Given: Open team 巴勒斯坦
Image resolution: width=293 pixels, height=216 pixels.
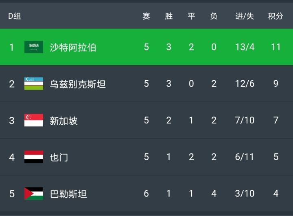Looking at the screenshot, I should (x=68, y=194).
